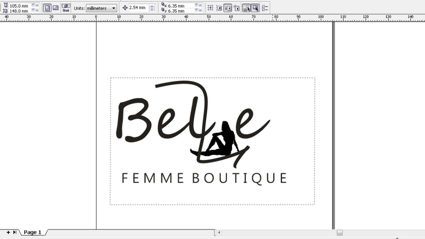
Task: Toggle Draw Complex Objects while moving icon
Action: [247, 8]
